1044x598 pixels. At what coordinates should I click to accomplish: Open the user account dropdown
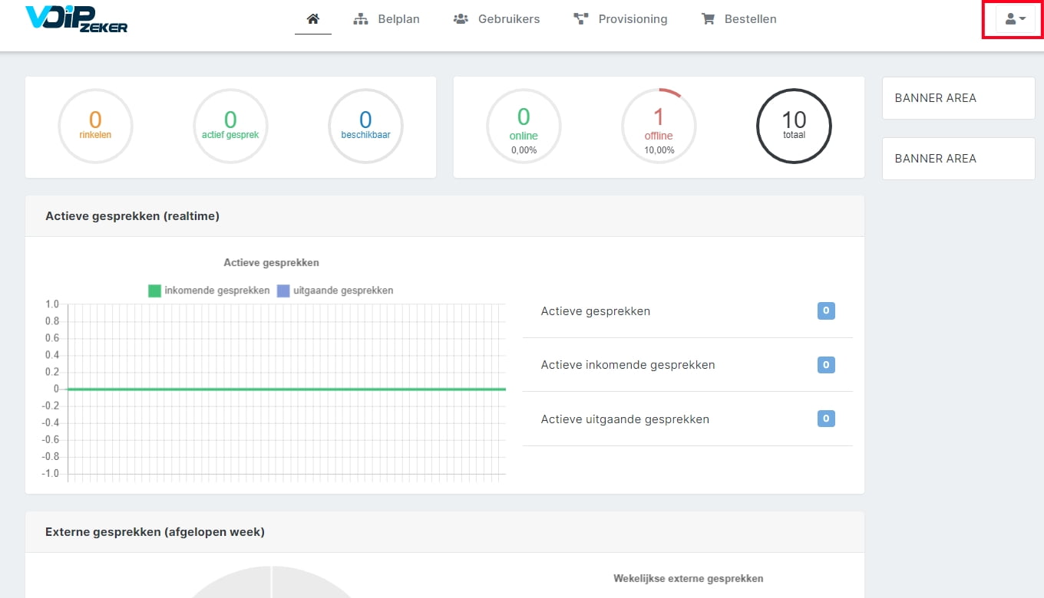coord(1015,19)
